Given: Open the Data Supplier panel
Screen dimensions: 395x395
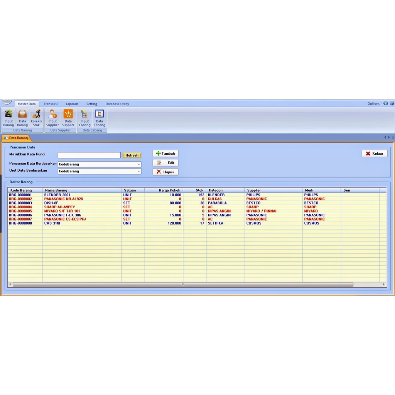Looking at the screenshot, I should pyautogui.click(x=68, y=117).
